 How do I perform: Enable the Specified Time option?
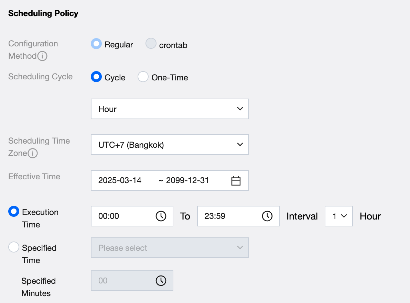14,247
